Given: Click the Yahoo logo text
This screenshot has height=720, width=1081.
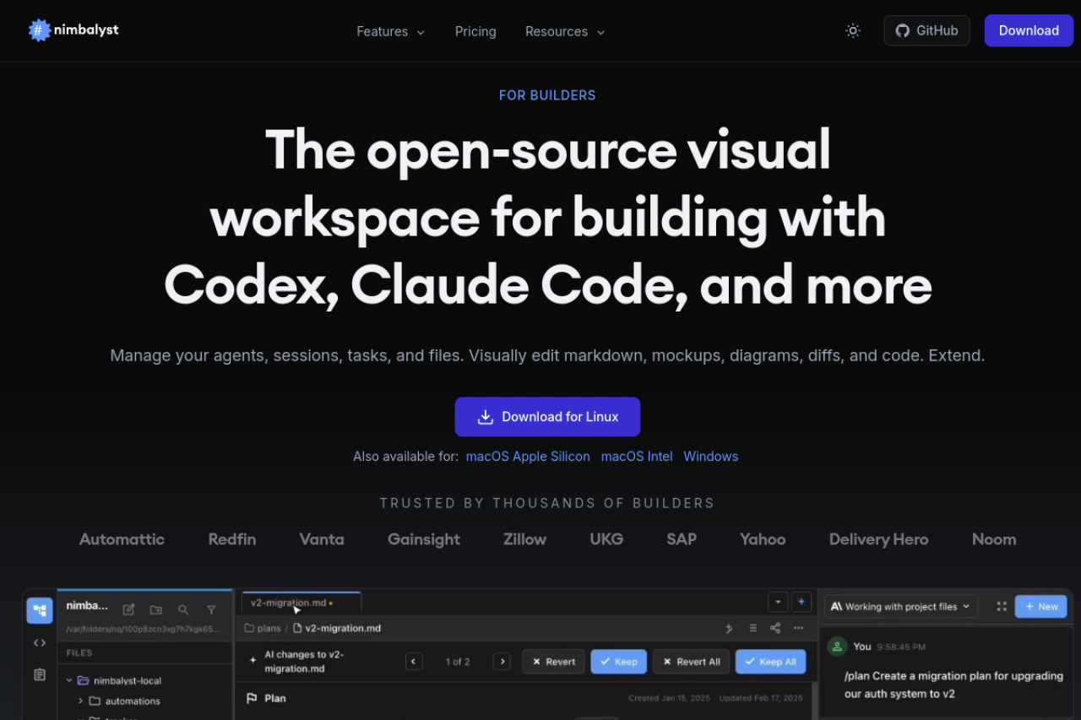Looking at the screenshot, I should [763, 539].
